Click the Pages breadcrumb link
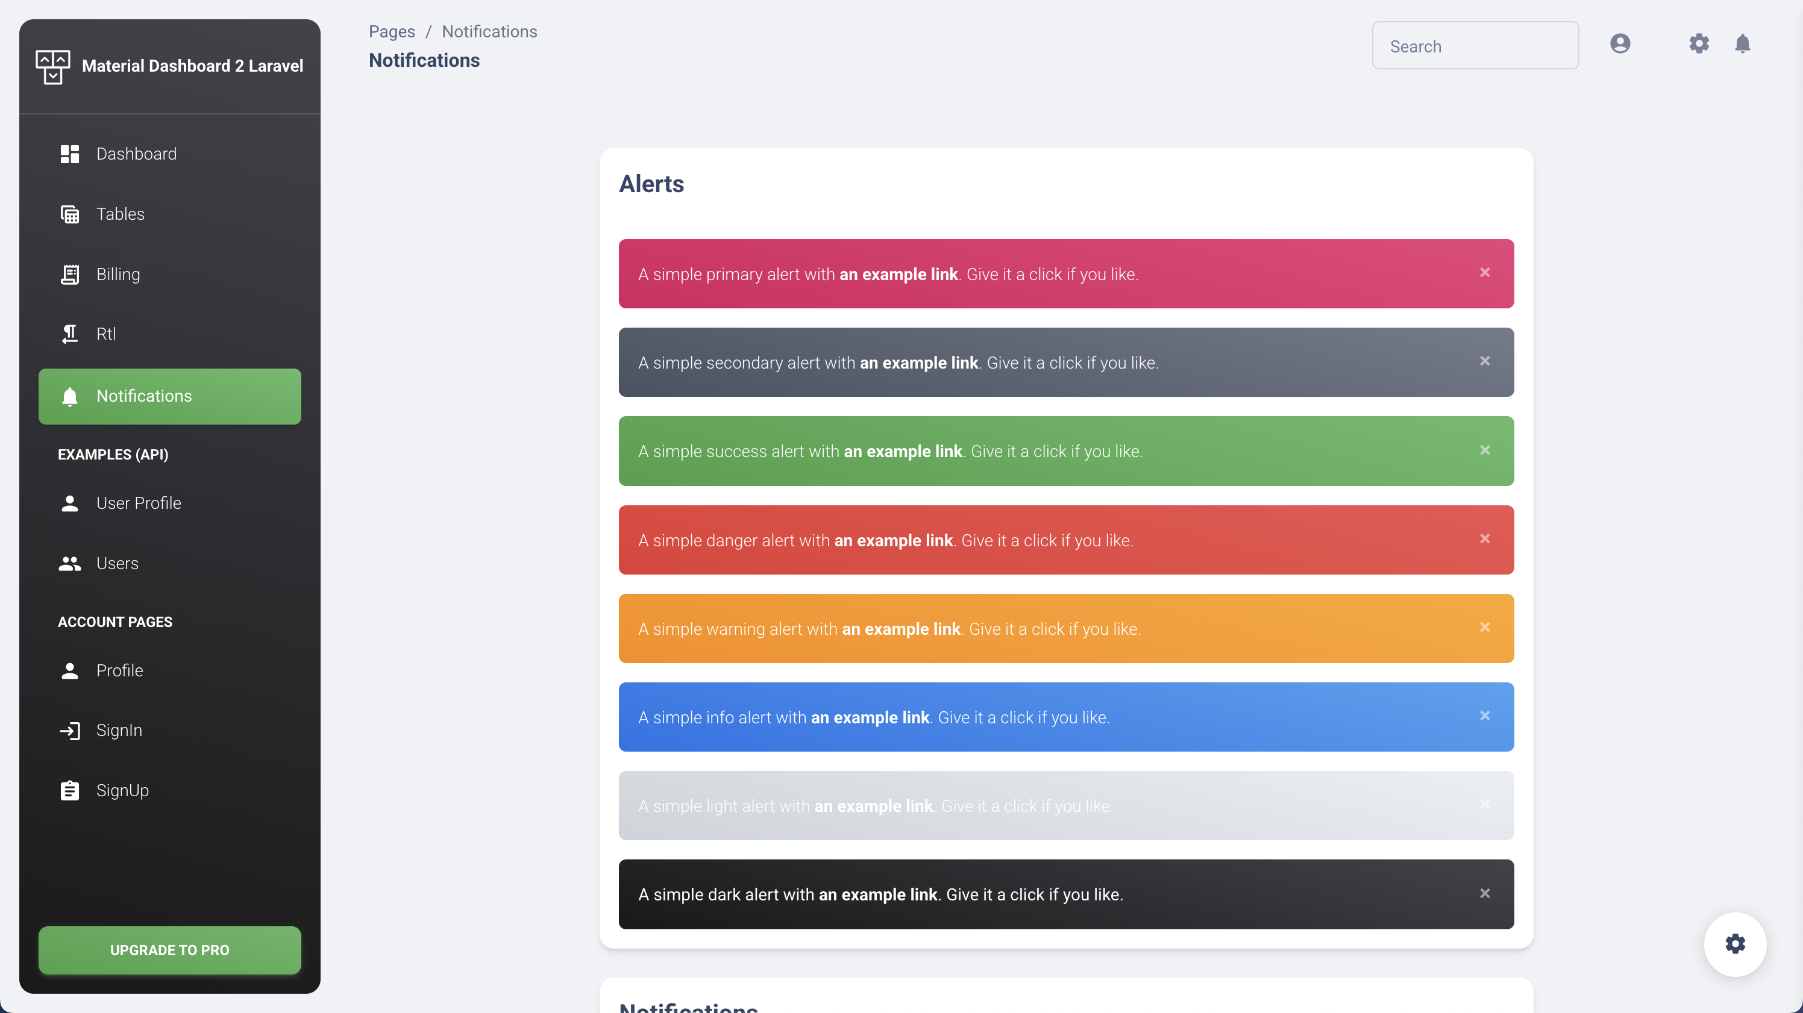1803x1013 pixels. [391, 31]
